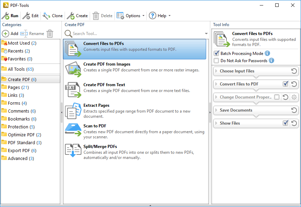Select the Split/Merge PDFs icon
The width and height of the screenshot is (301, 207).
tap(73, 151)
